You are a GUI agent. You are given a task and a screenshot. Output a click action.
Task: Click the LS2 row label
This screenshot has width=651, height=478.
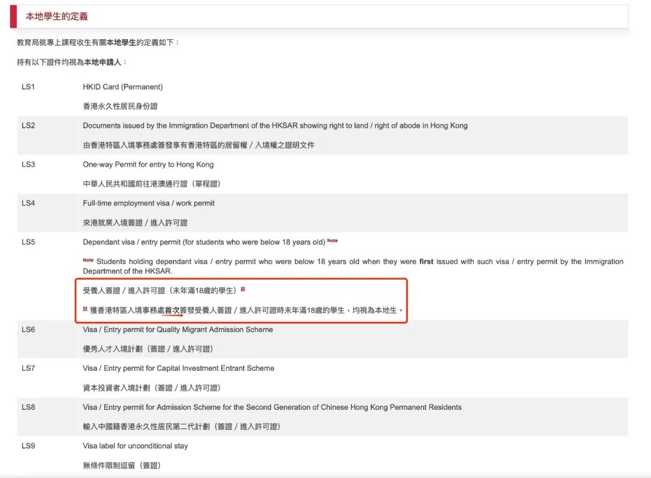[x=28, y=125]
